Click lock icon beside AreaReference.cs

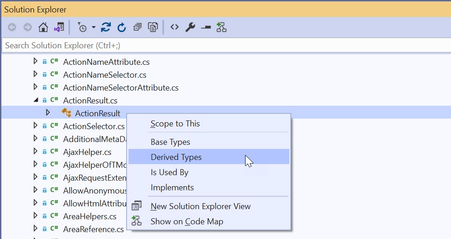pos(45,229)
